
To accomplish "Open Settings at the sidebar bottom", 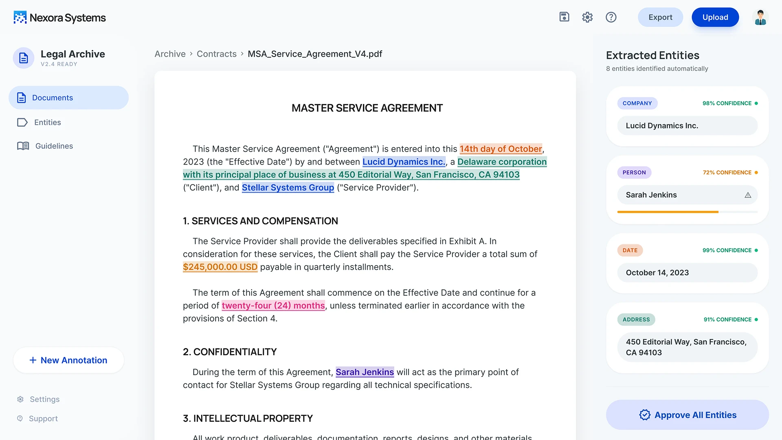I will coord(44,399).
